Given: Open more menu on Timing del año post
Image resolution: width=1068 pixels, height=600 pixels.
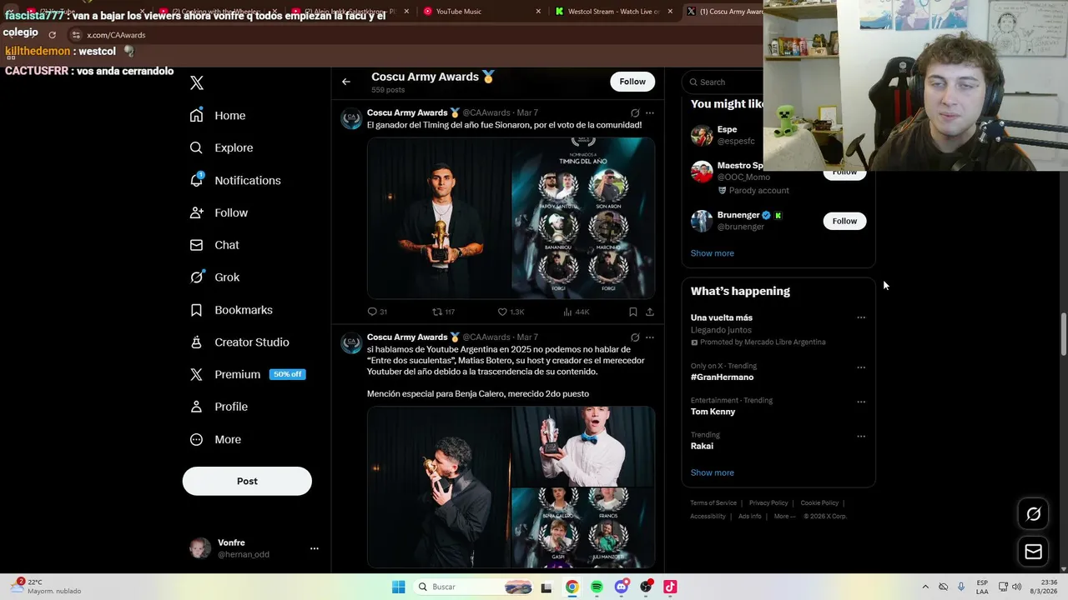Looking at the screenshot, I should (x=650, y=112).
